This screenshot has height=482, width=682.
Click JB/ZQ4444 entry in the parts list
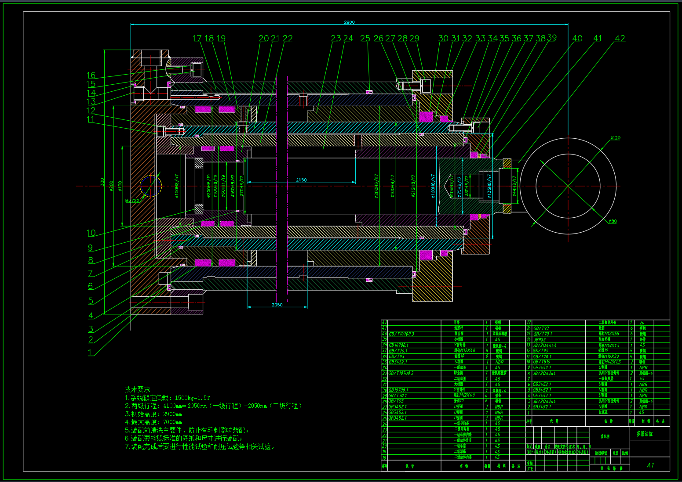[x=544, y=345]
